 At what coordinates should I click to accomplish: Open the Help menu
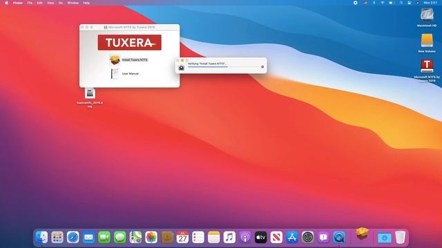point(86,3)
